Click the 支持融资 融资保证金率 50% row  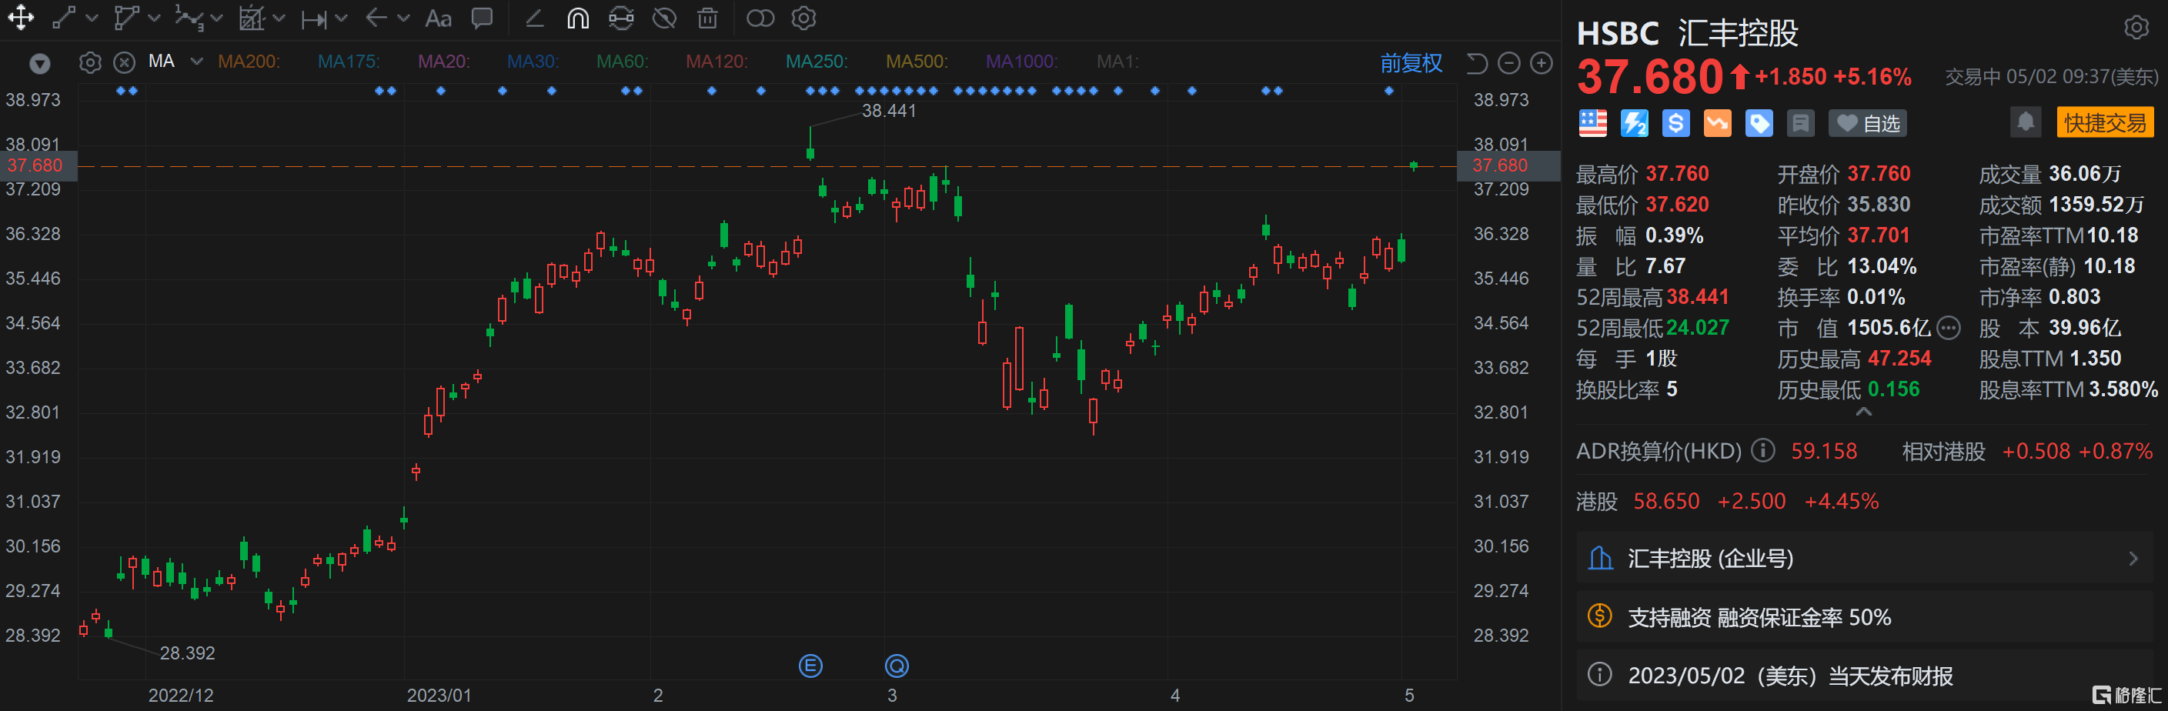[x=1864, y=617]
